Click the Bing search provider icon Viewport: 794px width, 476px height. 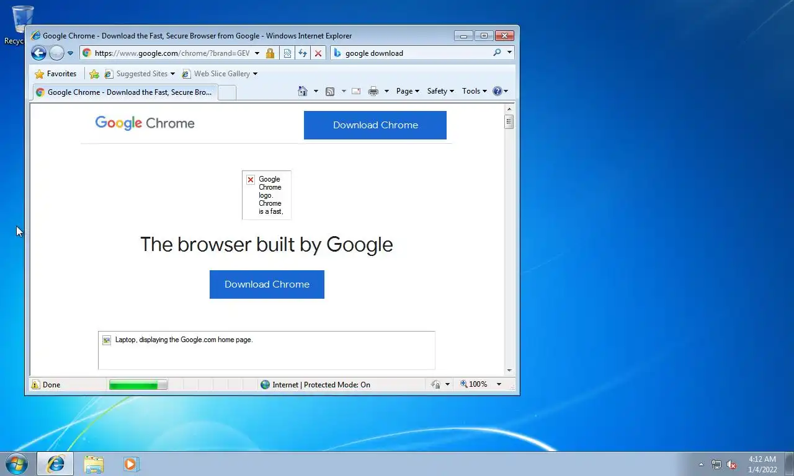[x=337, y=53]
